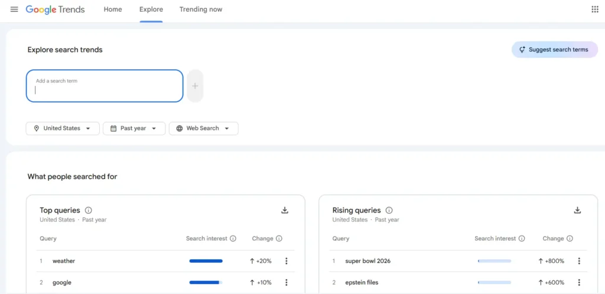The width and height of the screenshot is (605, 294).
Task: Show info for Rising queries heading
Action: [x=389, y=210]
